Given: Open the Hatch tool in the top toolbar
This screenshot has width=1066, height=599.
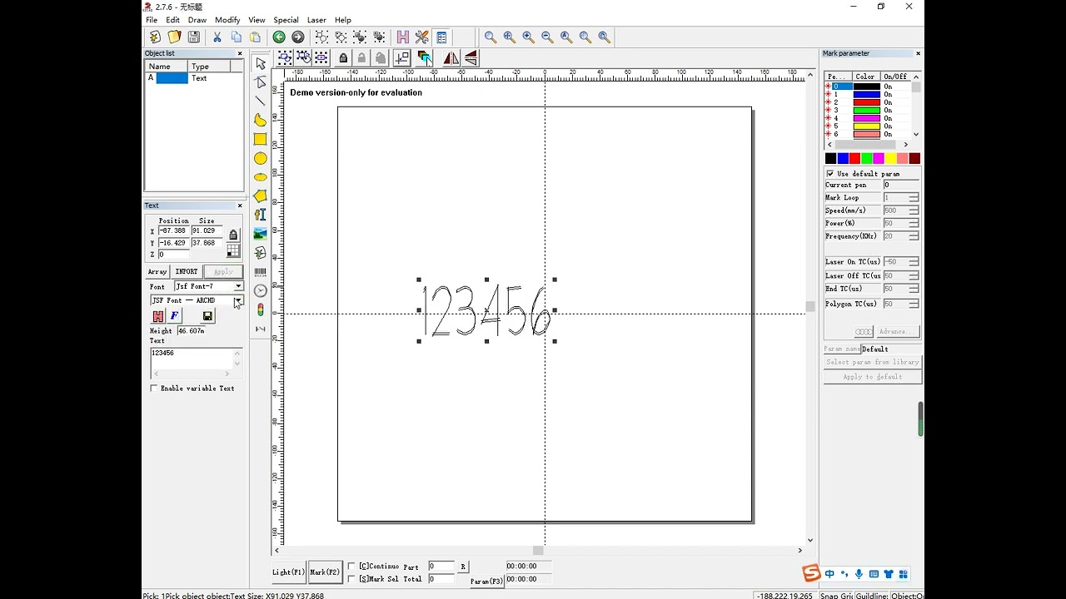Looking at the screenshot, I should (403, 37).
